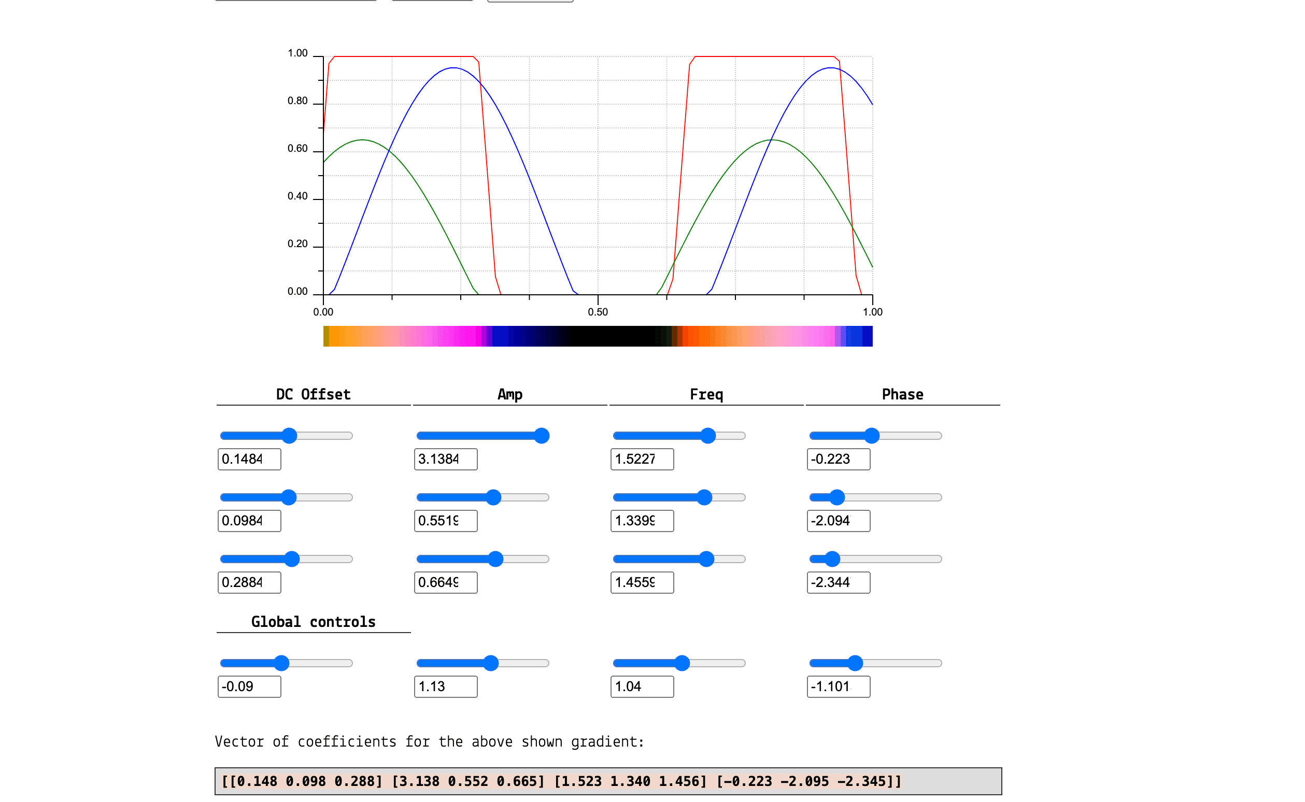The image size is (1305, 802).
Task: Click the gradient curves plot area
Action: tap(598, 176)
